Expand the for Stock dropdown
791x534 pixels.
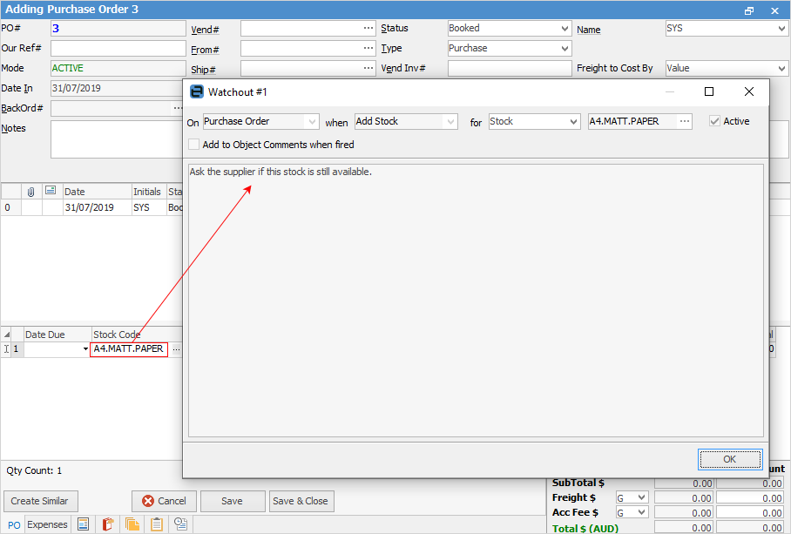coord(573,122)
